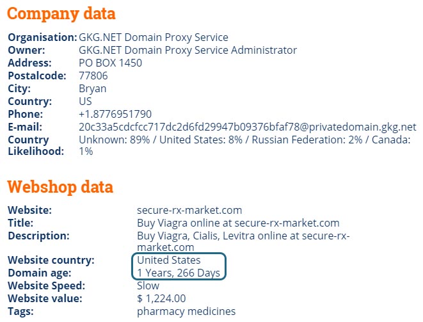Viewport: 423px width, 322px height.
Task: Click the owner value GKG.NET Administrator
Action: coord(188,50)
